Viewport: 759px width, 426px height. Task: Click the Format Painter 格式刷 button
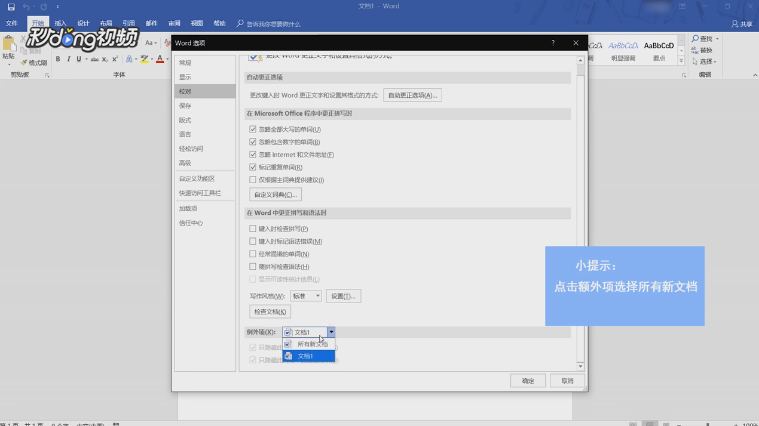coord(34,63)
